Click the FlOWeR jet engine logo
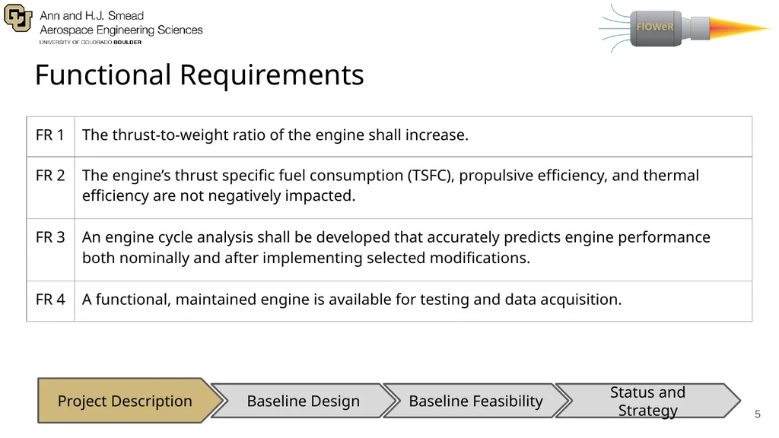This screenshot has height=438, width=779. point(684,28)
